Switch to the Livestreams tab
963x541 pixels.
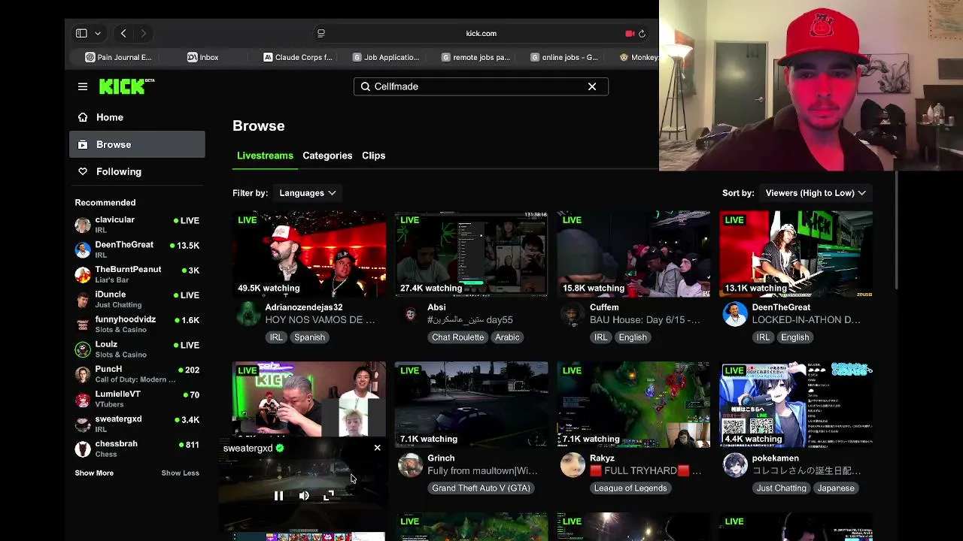click(x=265, y=156)
